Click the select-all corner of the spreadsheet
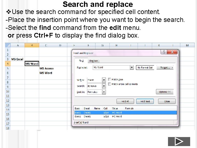 pos(8,45)
